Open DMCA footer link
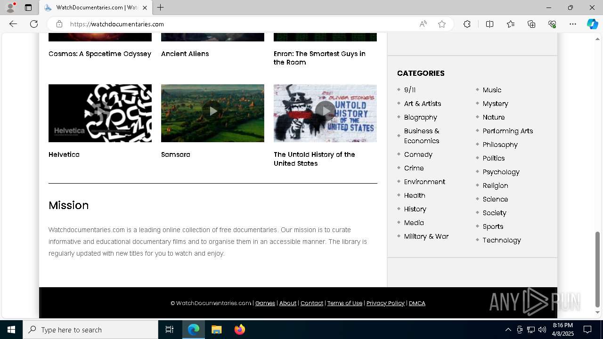Image resolution: width=603 pixels, height=339 pixels. (417, 303)
